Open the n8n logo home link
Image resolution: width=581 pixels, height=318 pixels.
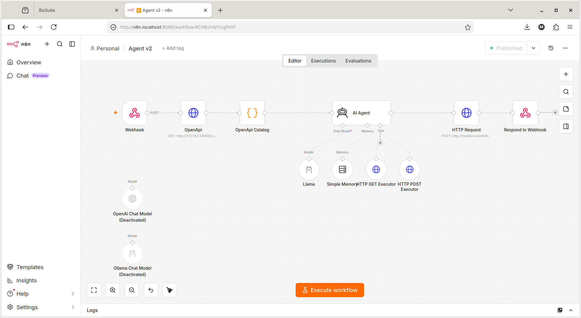click(19, 44)
